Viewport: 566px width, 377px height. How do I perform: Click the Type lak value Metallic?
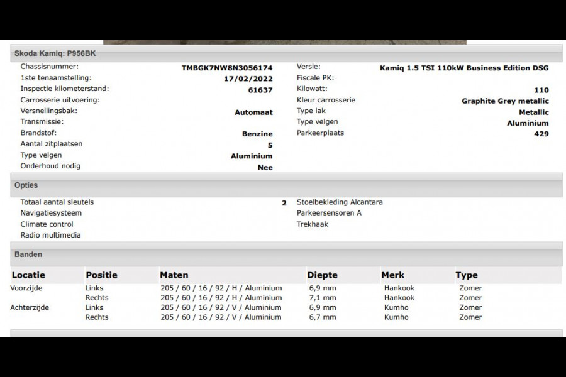point(533,112)
